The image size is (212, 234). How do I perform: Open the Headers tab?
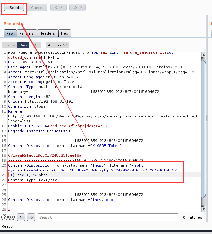(x=47, y=33)
